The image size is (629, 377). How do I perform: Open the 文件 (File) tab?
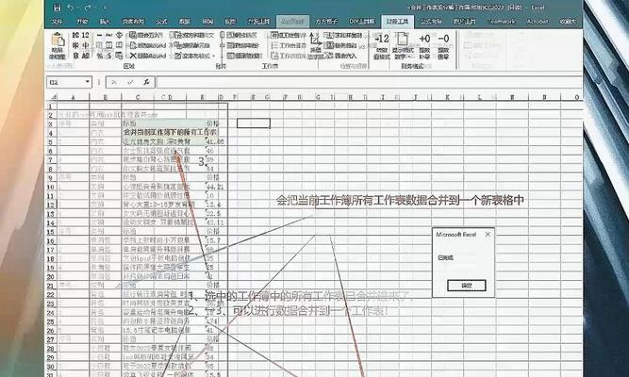(x=58, y=22)
